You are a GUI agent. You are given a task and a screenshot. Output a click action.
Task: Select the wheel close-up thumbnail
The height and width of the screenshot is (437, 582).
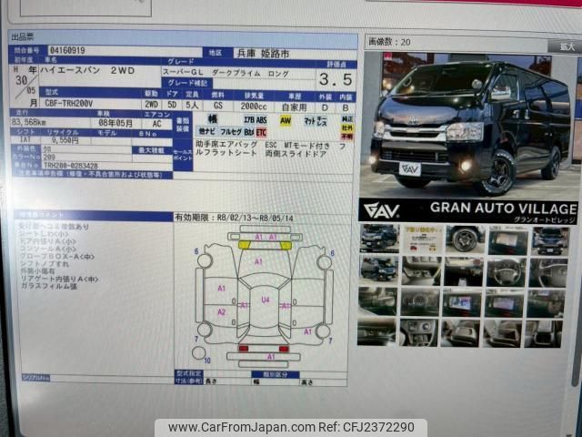point(464,239)
